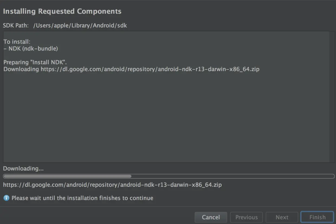Click the unfilled part of the progress bar

pyautogui.click(x=232, y=176)
